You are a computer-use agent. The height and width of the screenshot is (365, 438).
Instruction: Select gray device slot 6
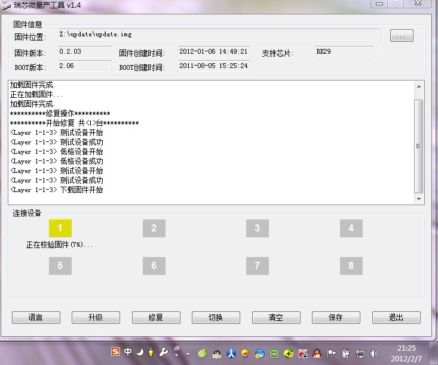(x=154, y=266)
